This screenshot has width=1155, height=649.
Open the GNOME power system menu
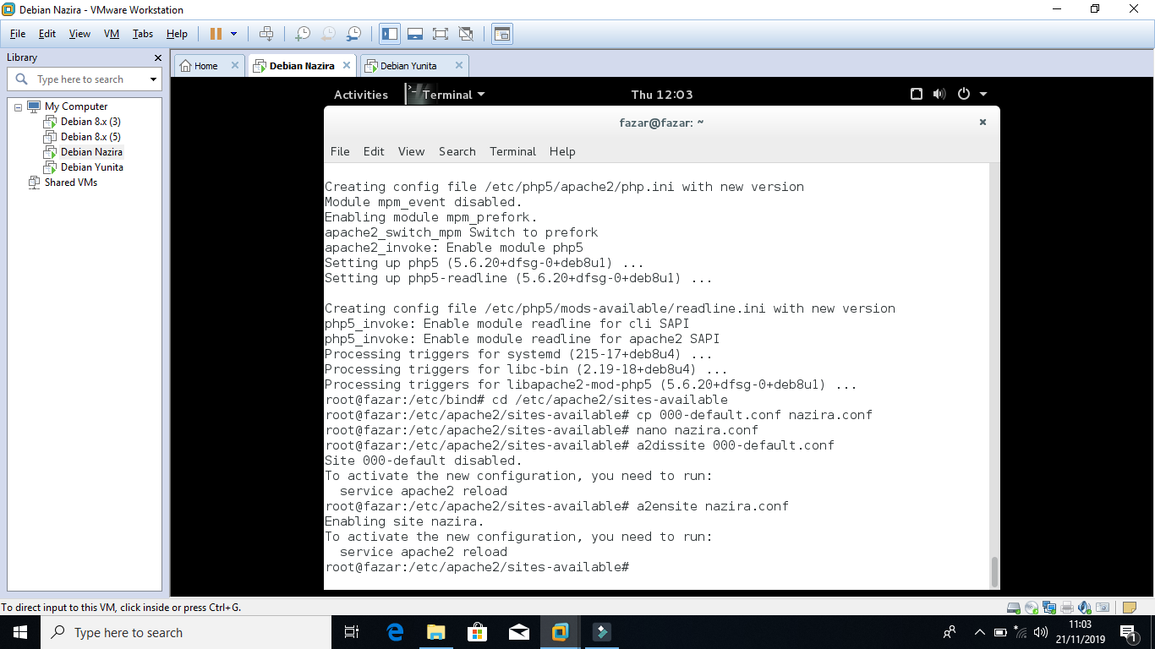972,95
